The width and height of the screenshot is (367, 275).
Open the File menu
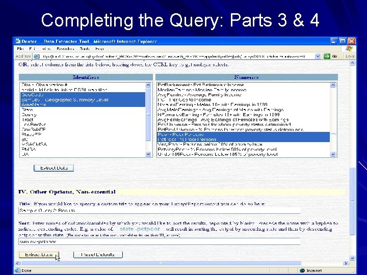[x=20, y=49]
